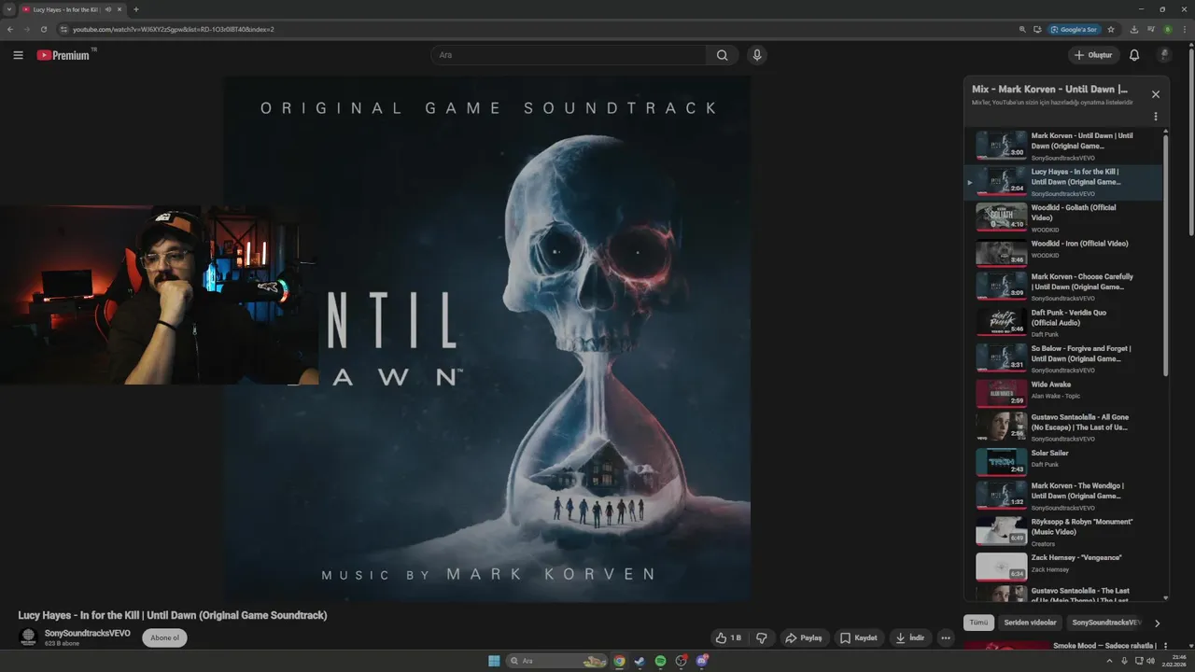
Task: Select the Tümü filter chip
Action: (x=978, y=623)
